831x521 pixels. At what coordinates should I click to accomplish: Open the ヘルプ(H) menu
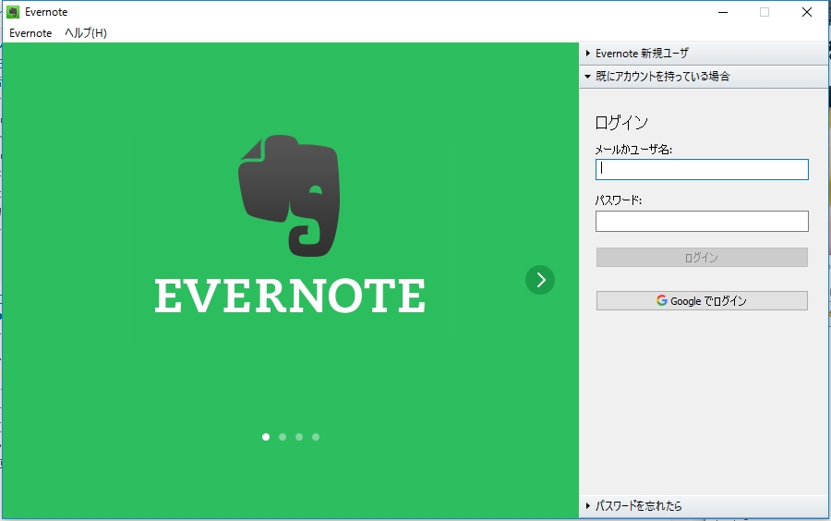pyautogui.click(x=86, y=33)
